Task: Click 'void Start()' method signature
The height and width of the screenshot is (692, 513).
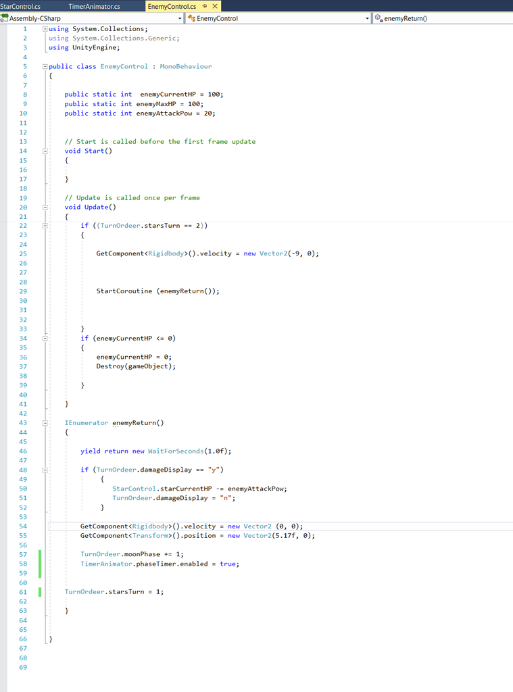Action: [x=89, y=151]
